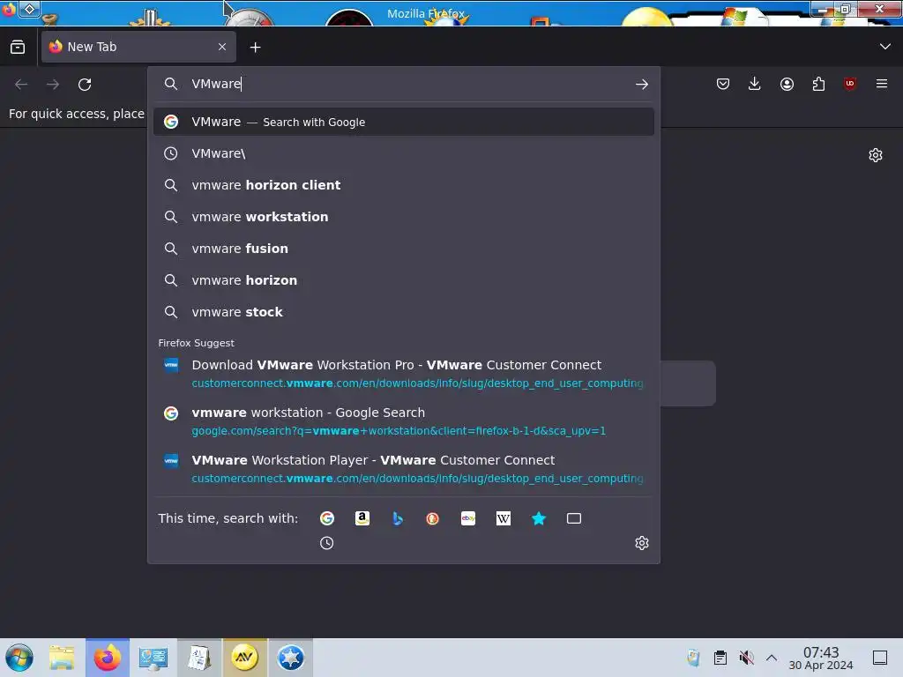Open the Extensions panel
This screenshot has width=903, height=677.
(818, 84)
